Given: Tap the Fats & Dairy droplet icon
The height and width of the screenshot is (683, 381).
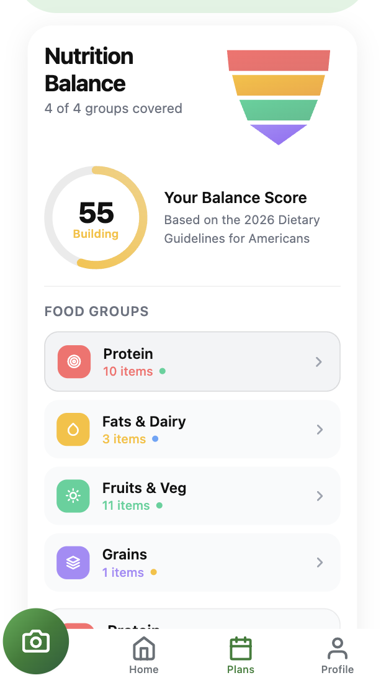Looking at the screenshot, I should pos(73,429).
